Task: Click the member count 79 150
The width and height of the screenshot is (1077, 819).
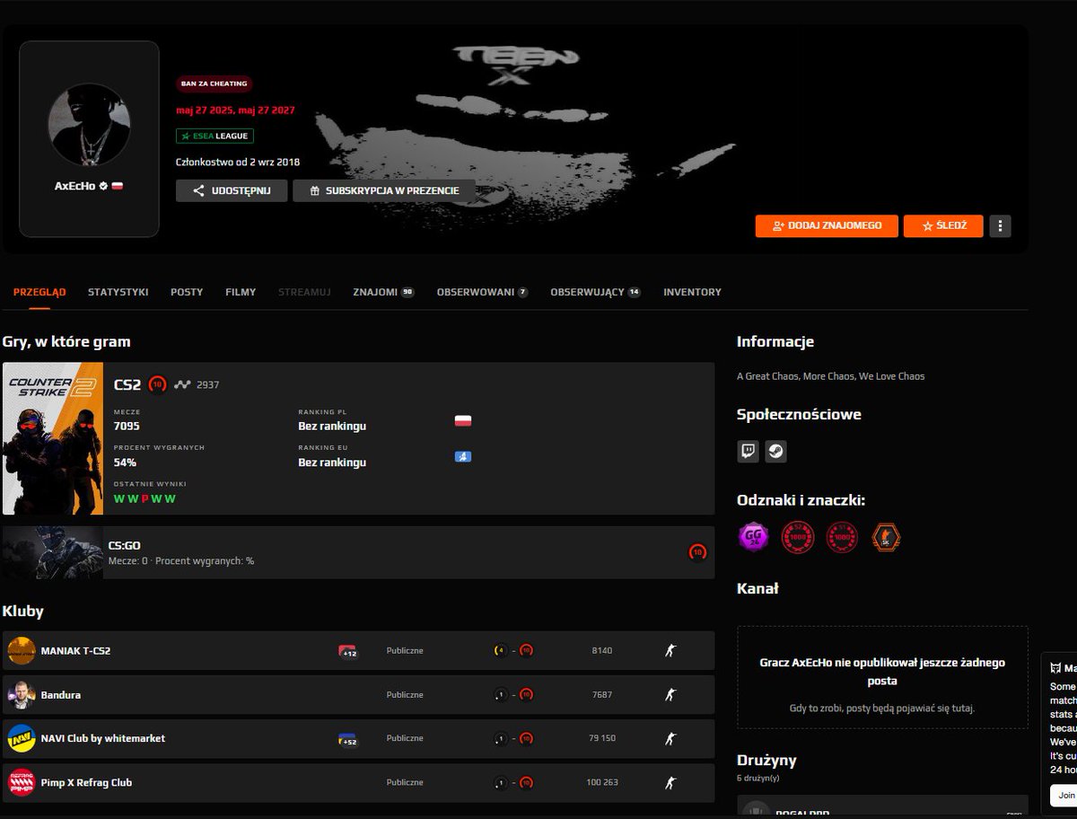Action: [x=602, y=738]
